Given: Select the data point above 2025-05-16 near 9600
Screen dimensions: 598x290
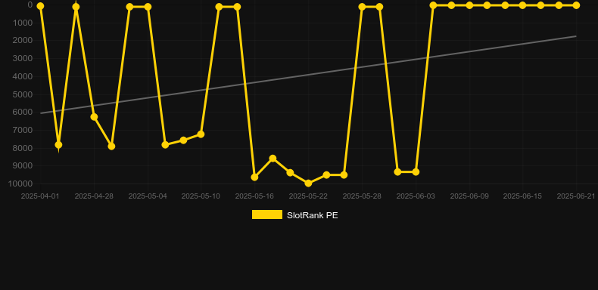Looking at the screenshot, I should (254, 177).
